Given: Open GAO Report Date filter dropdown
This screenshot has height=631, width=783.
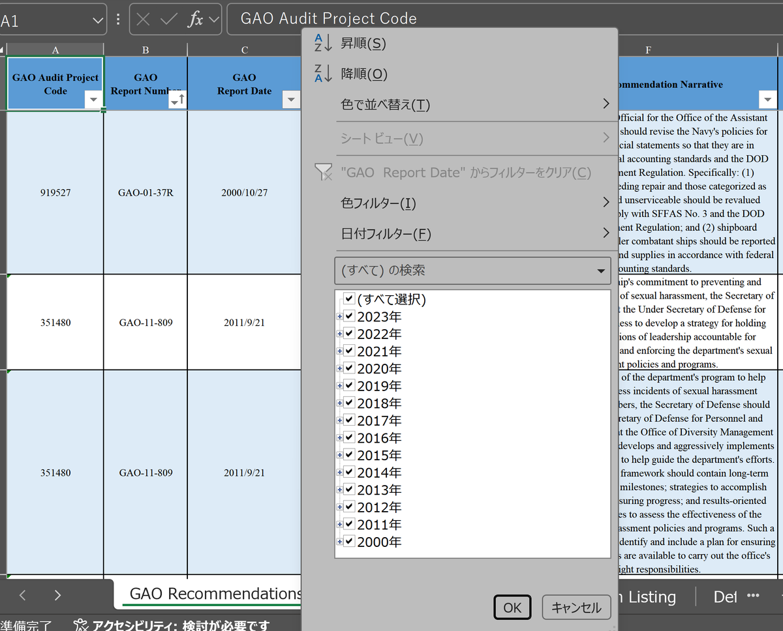Looking at the screenshot, I should point(290,100).
